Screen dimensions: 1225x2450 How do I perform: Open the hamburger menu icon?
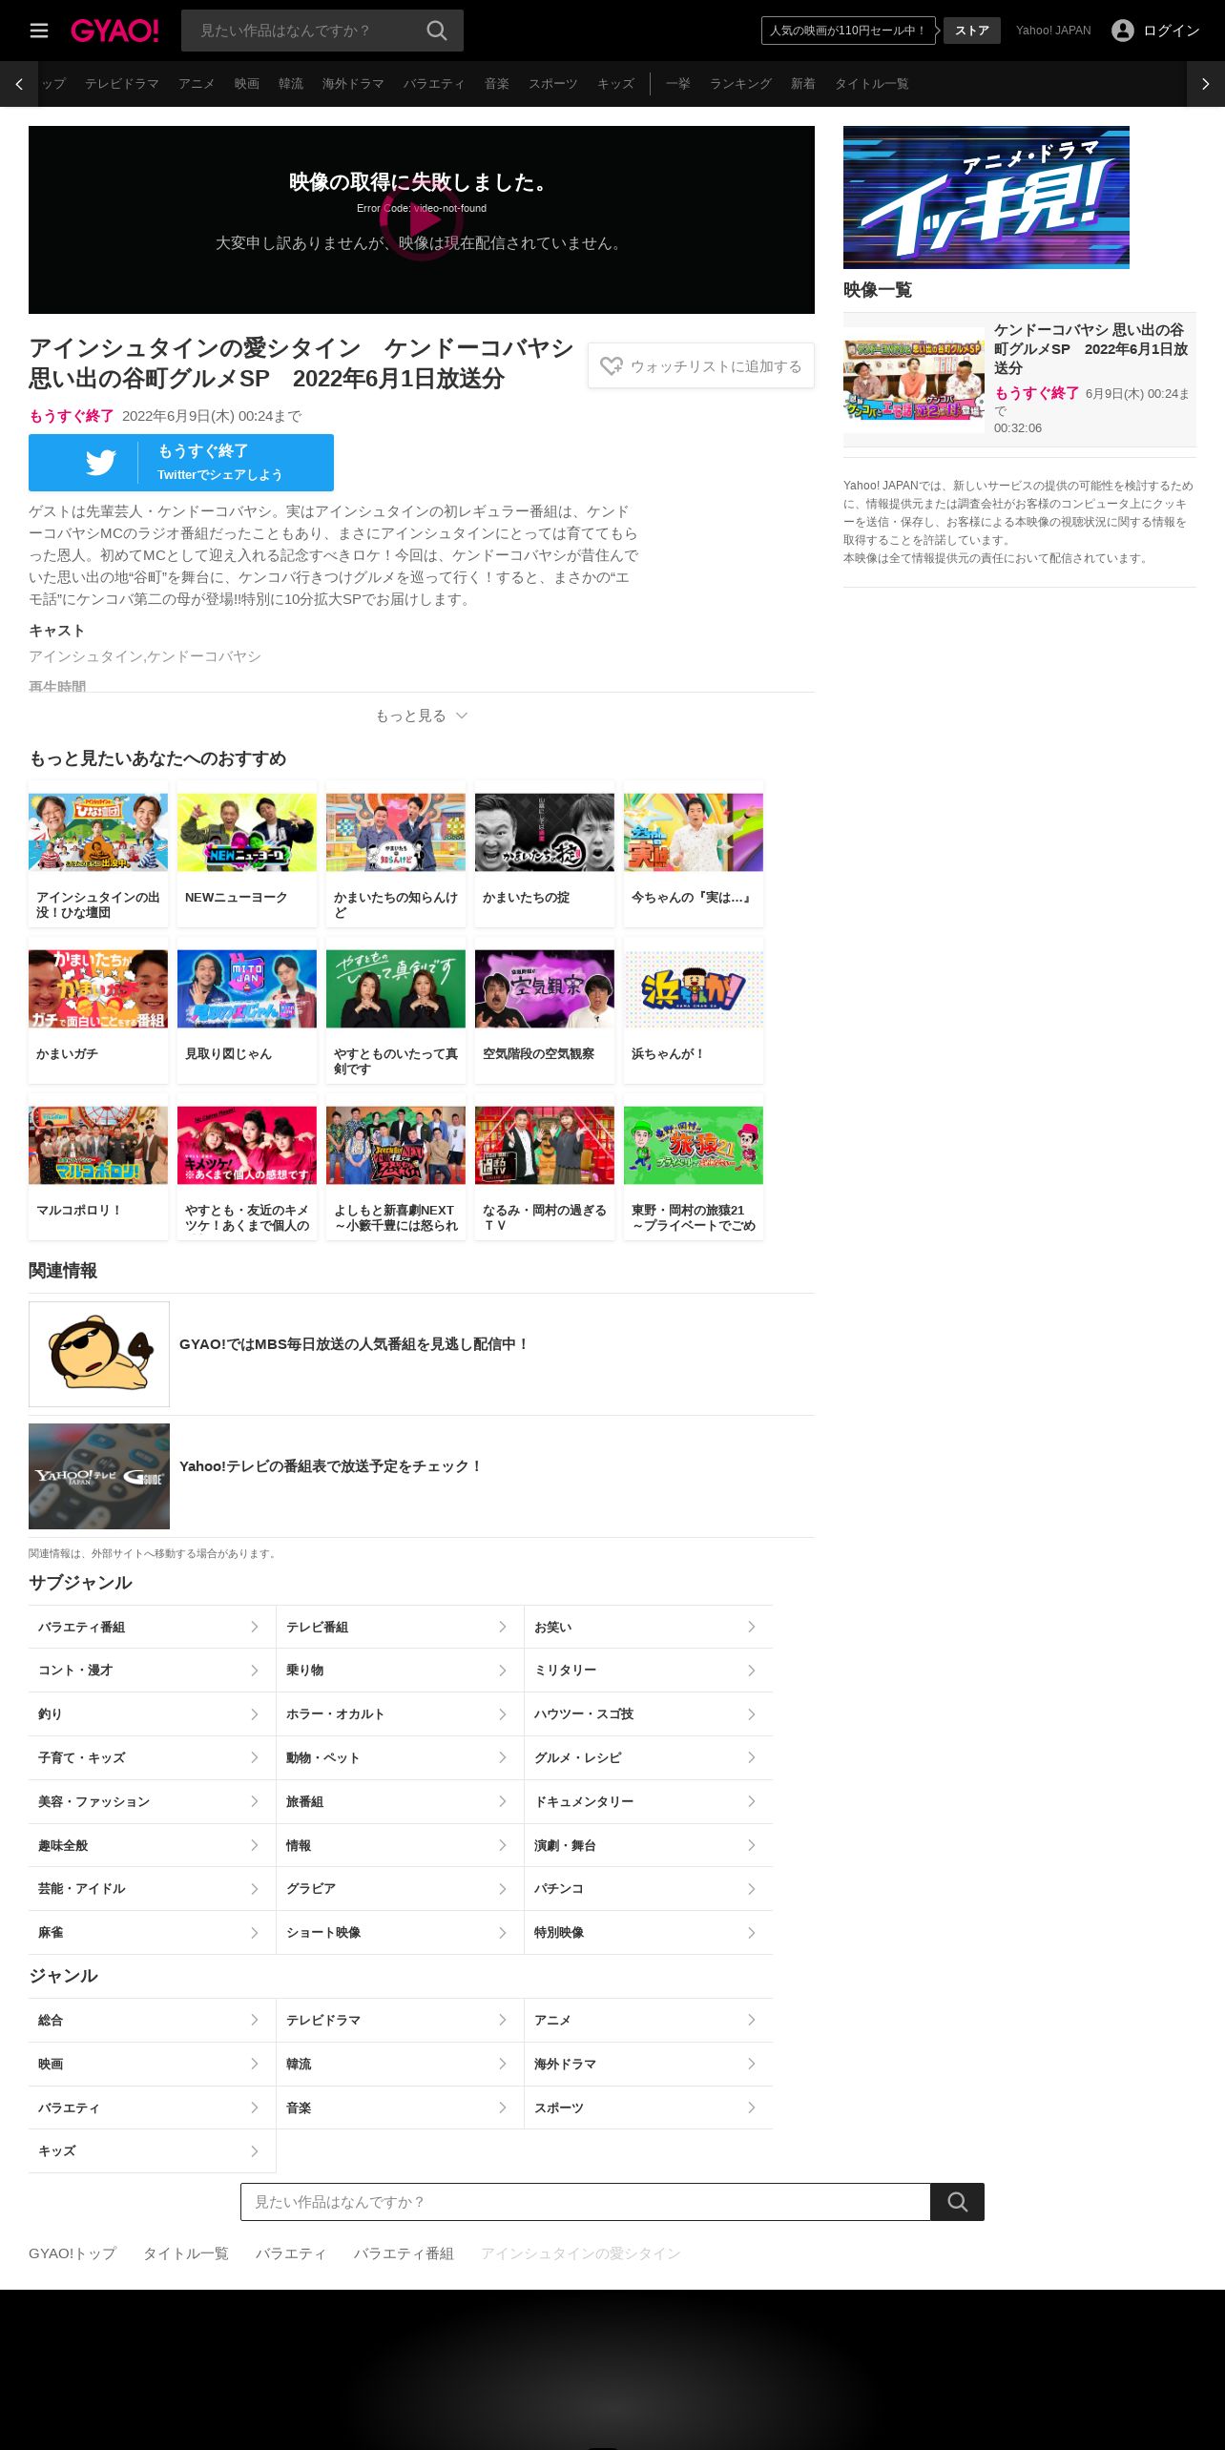point(39,31)
